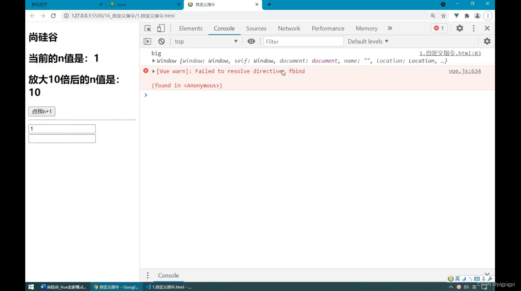Expand the Vue warn error message

tap(154, 71)
